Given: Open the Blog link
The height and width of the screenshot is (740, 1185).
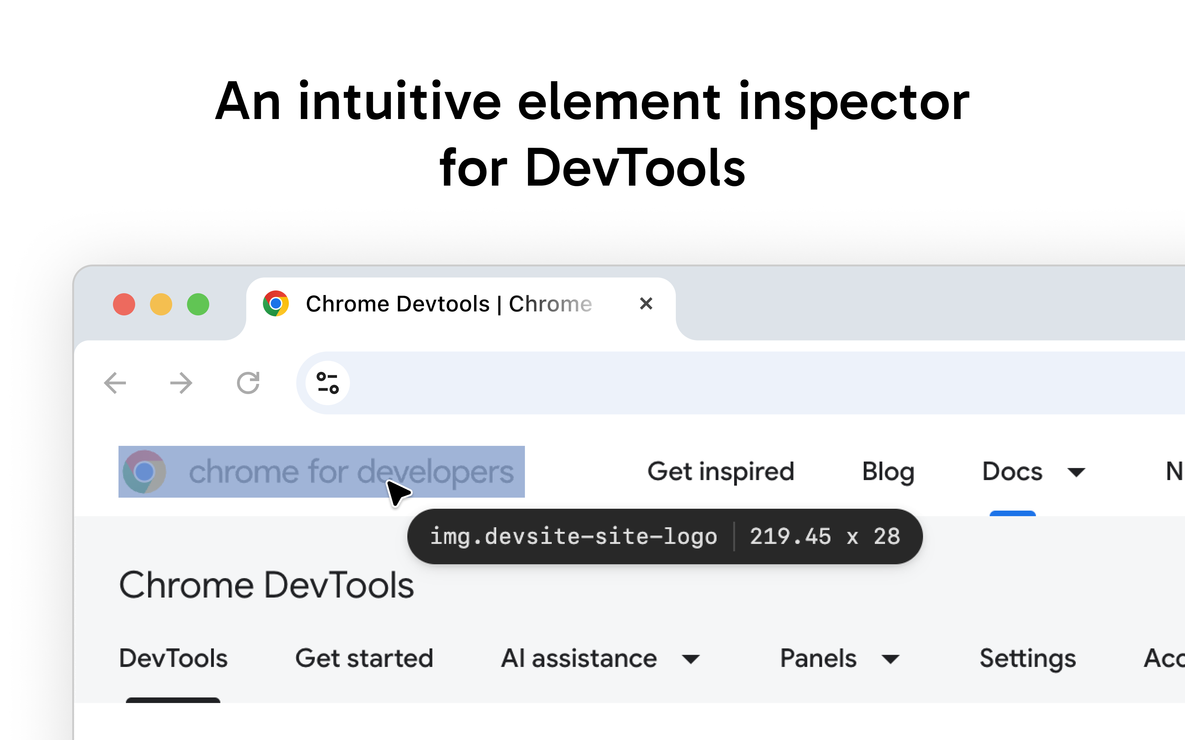Looking at the screenshot, I should tap(888, 471).
